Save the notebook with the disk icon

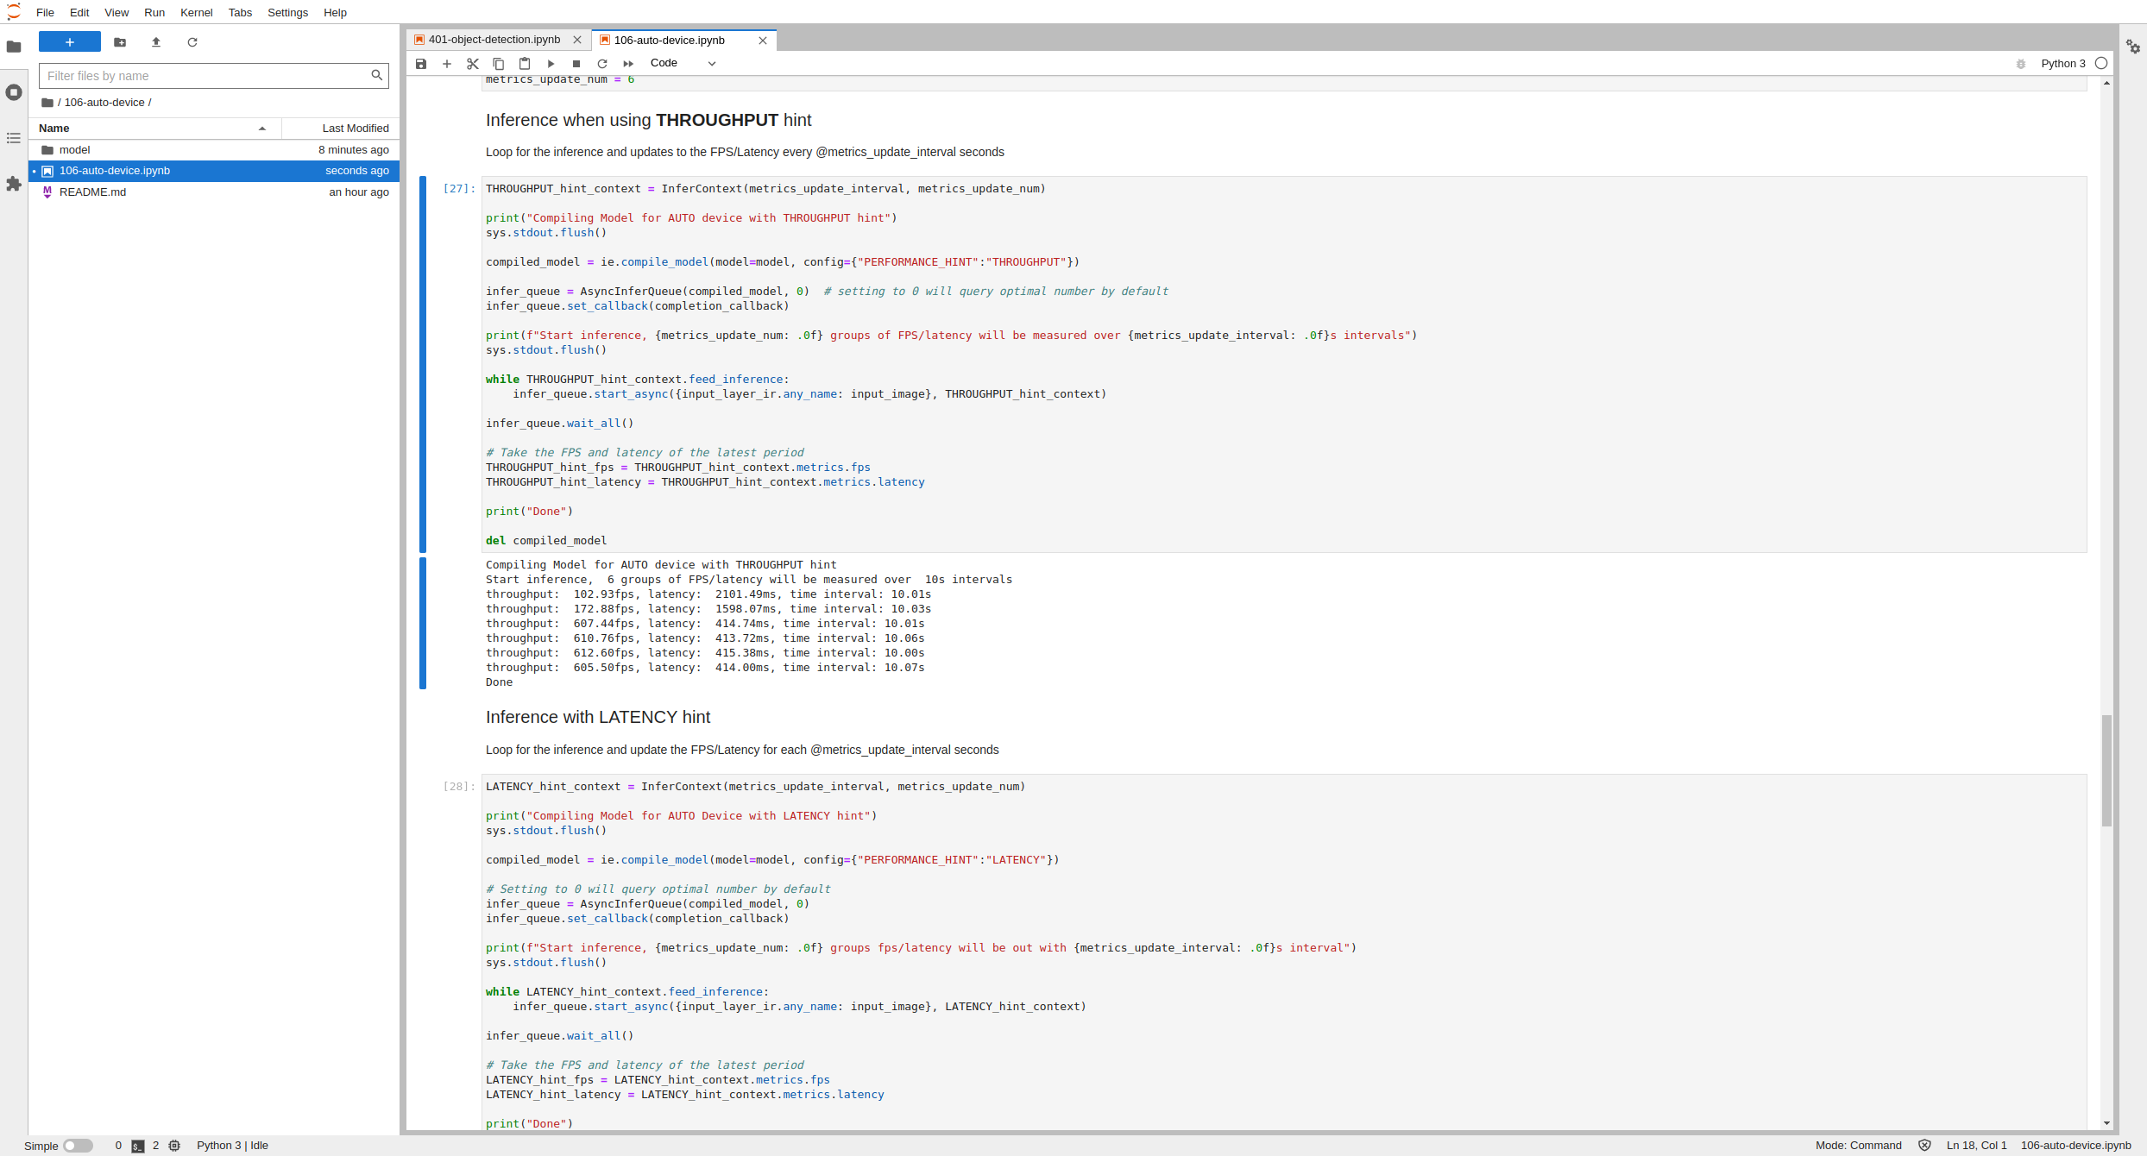tap(421, 64)
